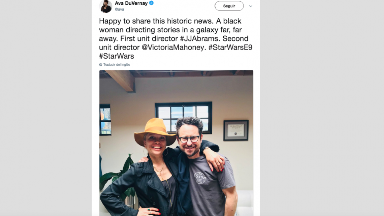The height and width of the screenshot is (216, 384).
Task: Click the orange hat in the photo
Action: 155,130
